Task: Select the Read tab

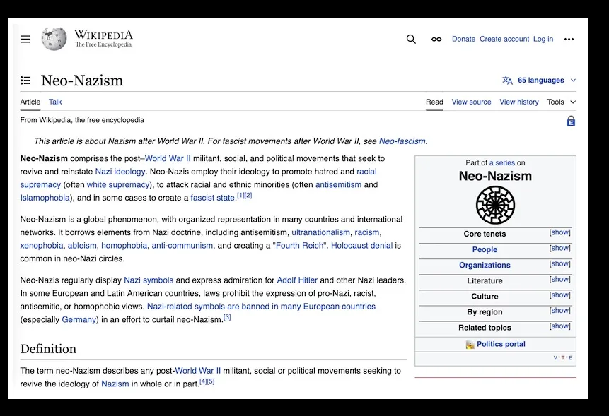Action: [x=434, y=102]
